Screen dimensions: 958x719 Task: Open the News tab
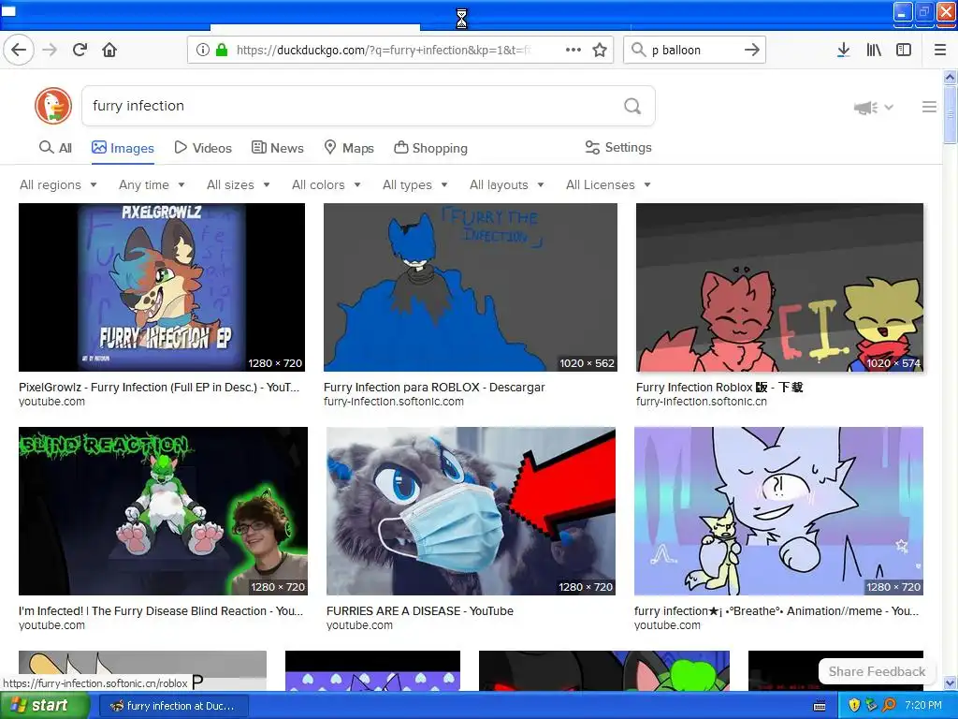[x=277, y=148]
